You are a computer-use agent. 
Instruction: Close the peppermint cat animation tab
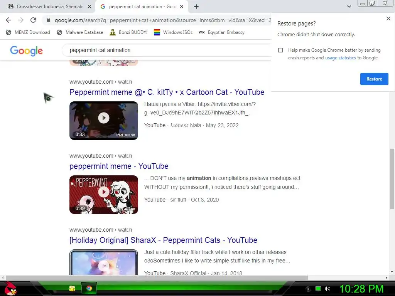coord(182,7)
